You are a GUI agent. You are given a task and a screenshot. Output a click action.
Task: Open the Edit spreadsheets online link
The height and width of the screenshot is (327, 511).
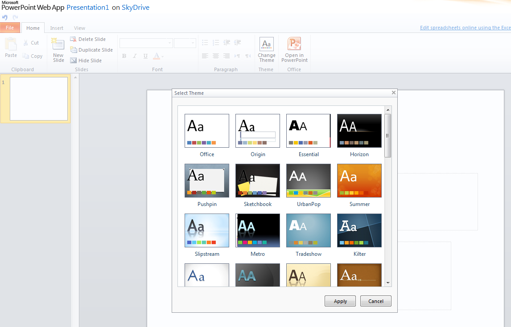(x=466, y=28)
